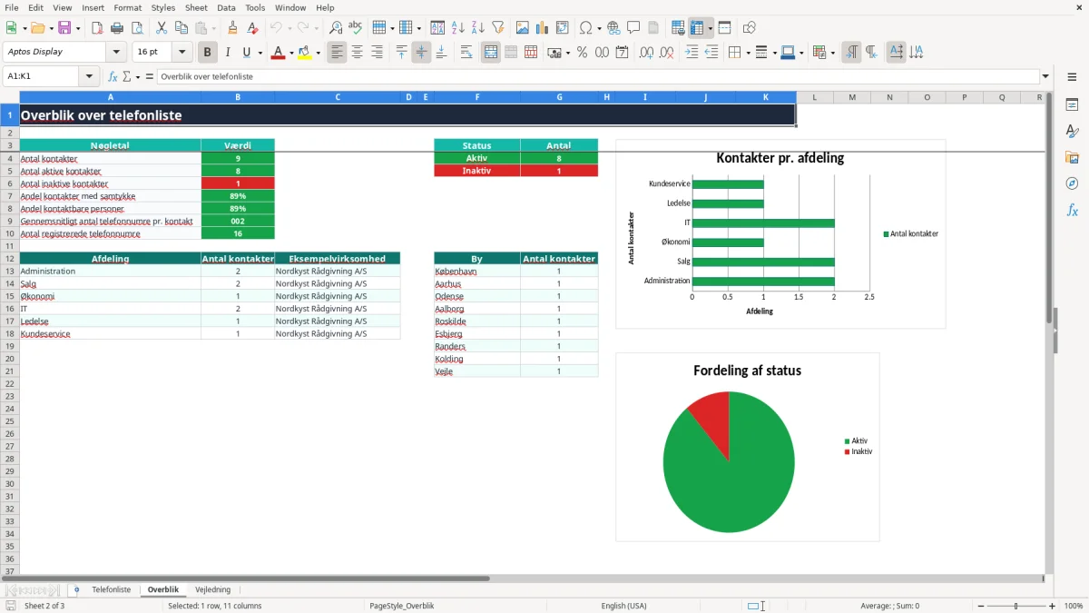Viewport: 1089px width, 613px height.
Task: Click the Save document icon
Action: 64,28
